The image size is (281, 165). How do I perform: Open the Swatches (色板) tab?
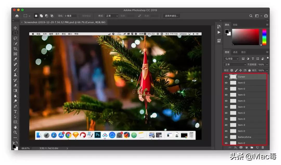pos(235,25)
